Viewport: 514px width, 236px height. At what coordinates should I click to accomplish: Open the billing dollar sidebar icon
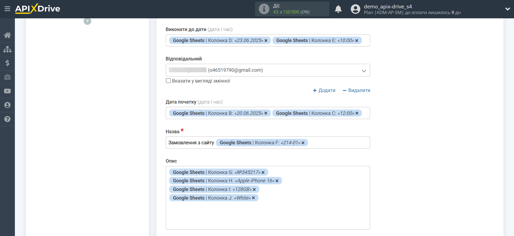(7, 63)
